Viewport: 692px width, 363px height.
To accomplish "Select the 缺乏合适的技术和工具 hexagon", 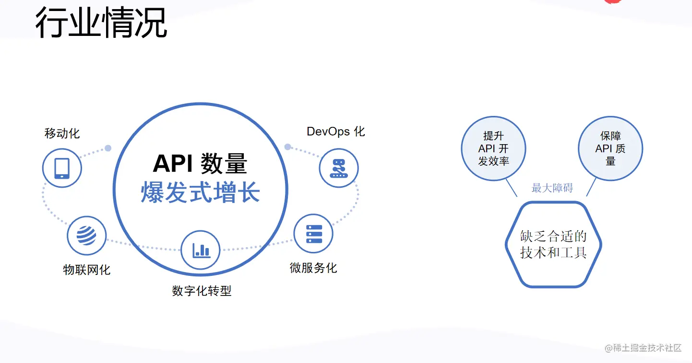I will pyautogui.click(x=553, y=244).
